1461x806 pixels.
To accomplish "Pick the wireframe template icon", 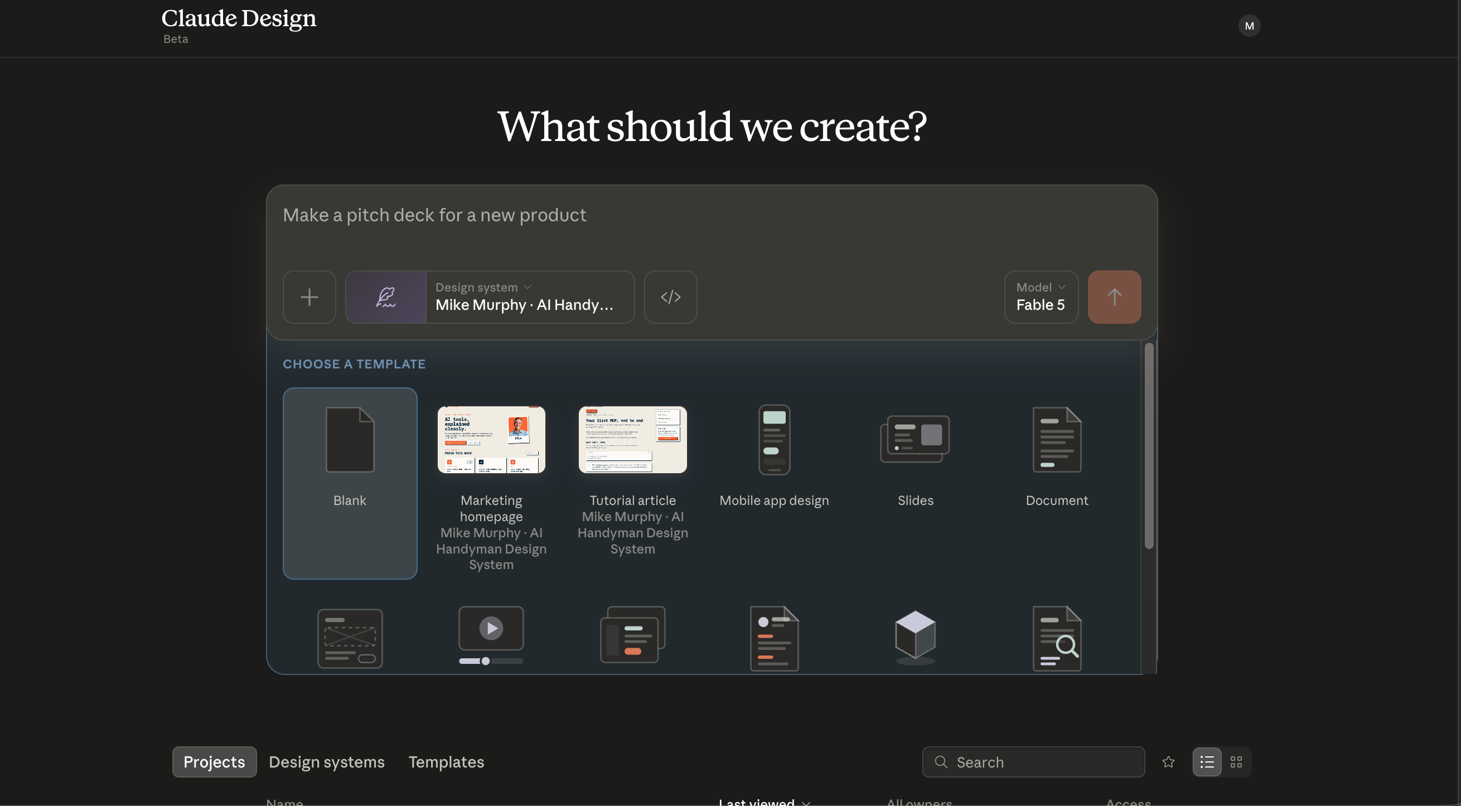I will coord(350,638).
